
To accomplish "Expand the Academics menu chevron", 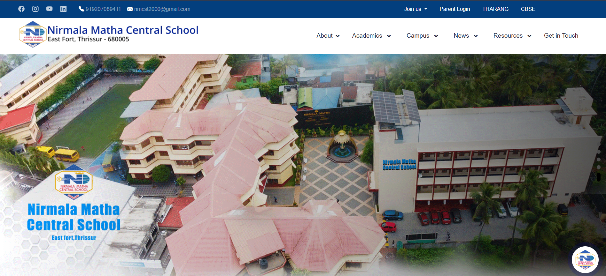I will point(389,36).
